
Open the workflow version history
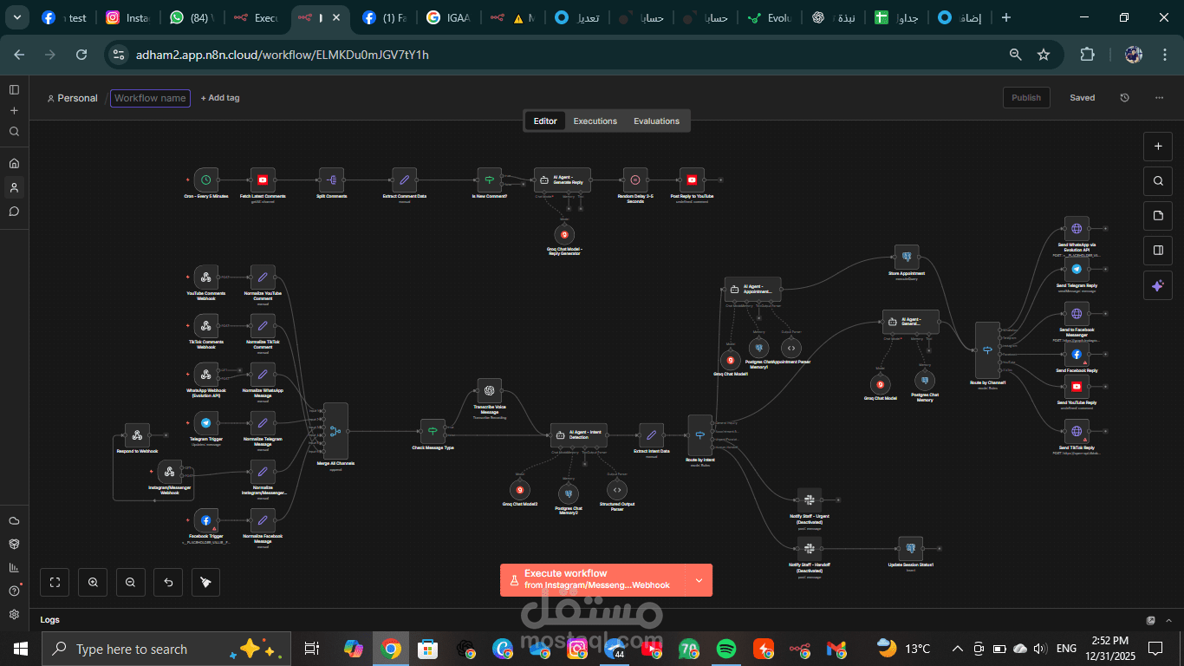click(x=1124, y=97)
